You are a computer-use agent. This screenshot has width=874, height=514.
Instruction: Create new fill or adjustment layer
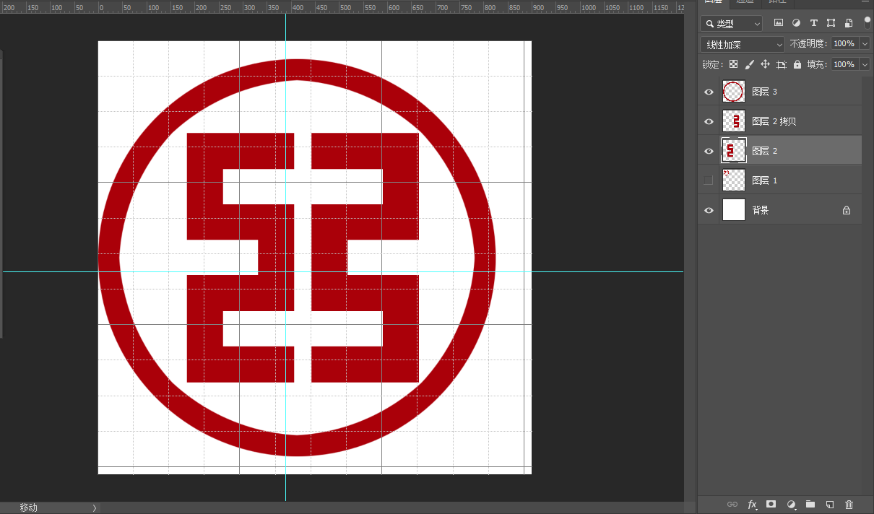tap(791, 504)
